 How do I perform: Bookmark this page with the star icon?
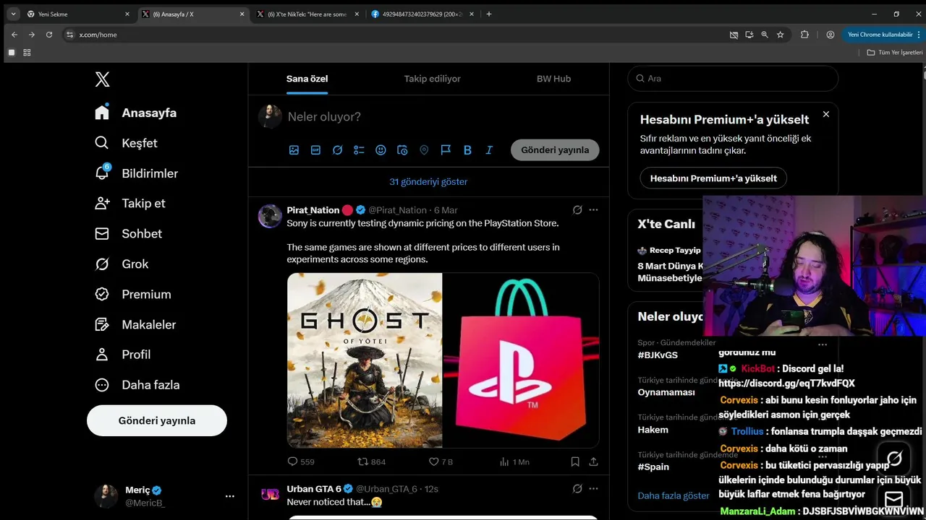tap(781, 35)
